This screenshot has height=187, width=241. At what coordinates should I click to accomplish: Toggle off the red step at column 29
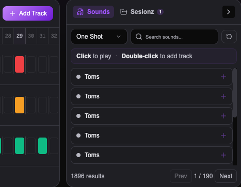tap(20, 64)
